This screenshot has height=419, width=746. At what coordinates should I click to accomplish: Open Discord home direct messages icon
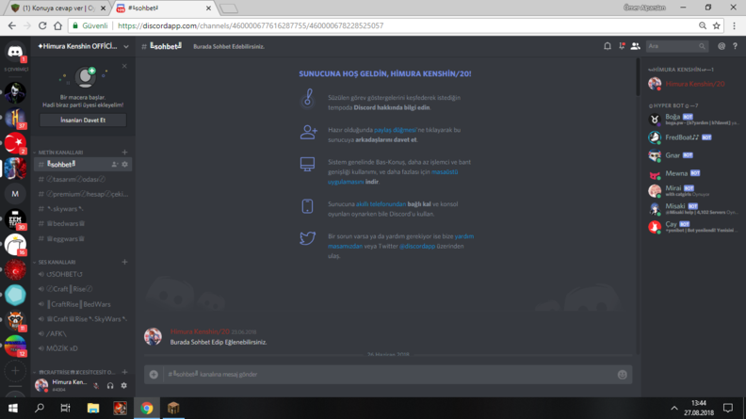point(15,52)
